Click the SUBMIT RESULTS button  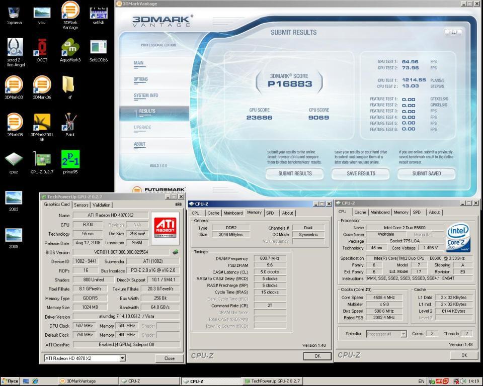click(295, 173)
